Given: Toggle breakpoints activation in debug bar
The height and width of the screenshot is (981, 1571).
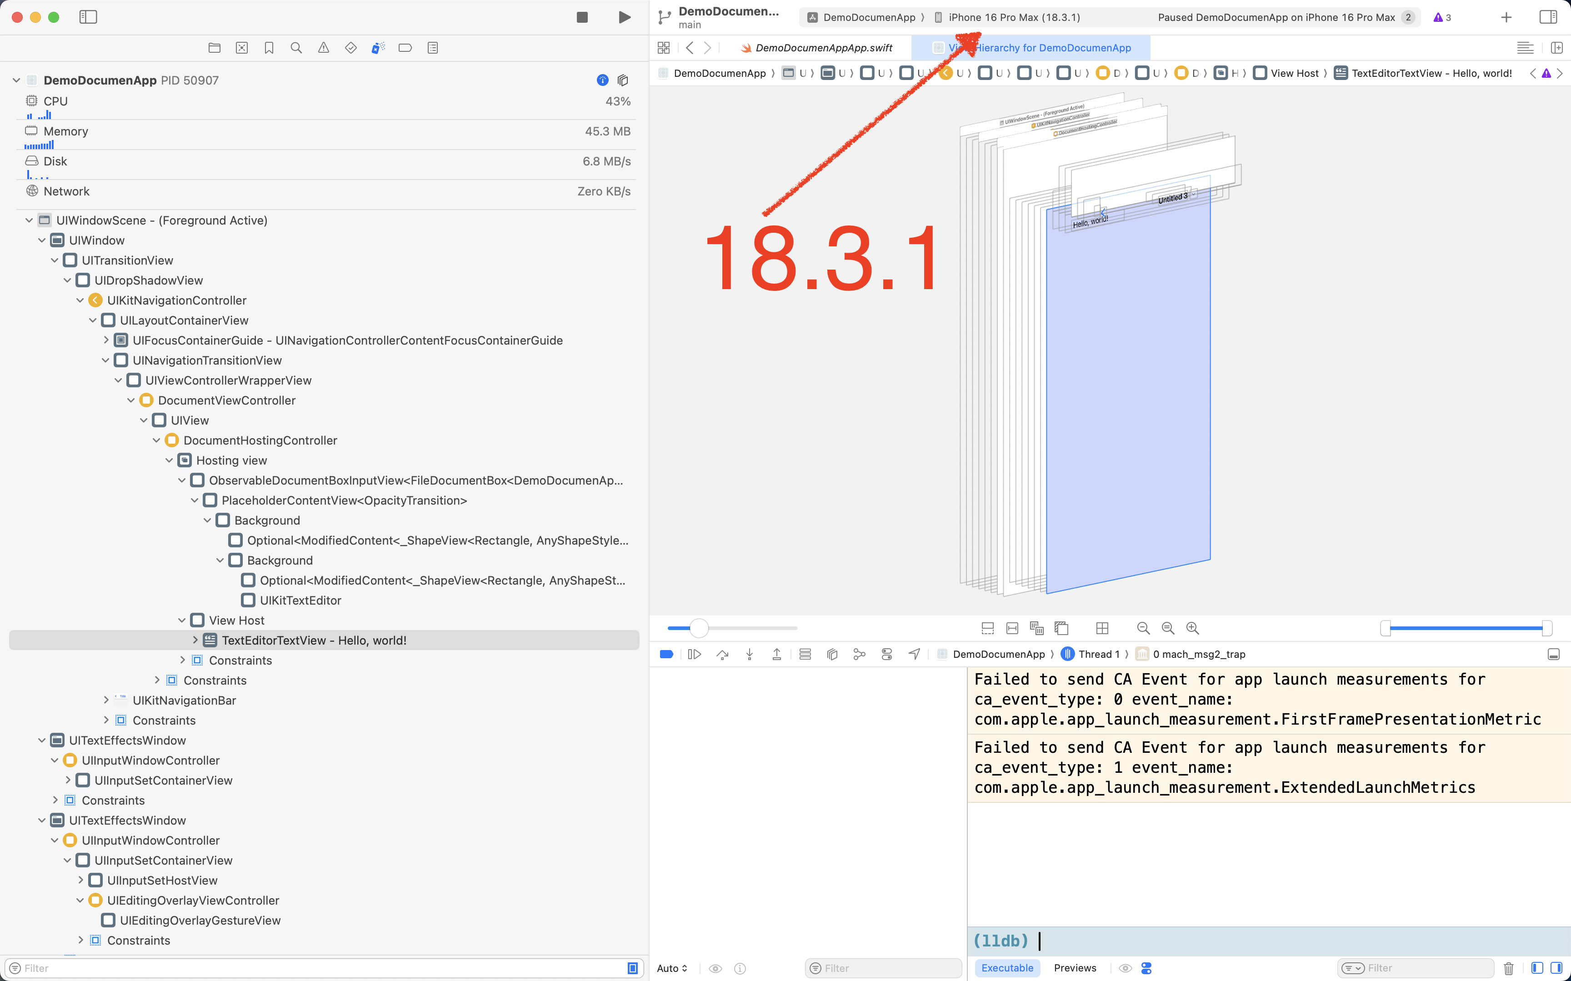Looking at the screenshot, I should tap(666, 654).
